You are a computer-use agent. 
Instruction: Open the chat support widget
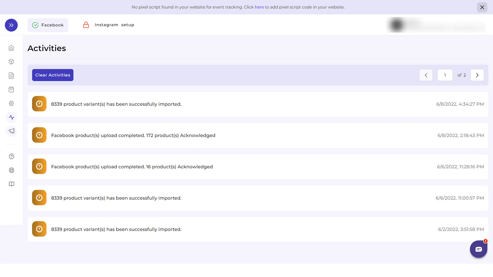pos(478,249)
